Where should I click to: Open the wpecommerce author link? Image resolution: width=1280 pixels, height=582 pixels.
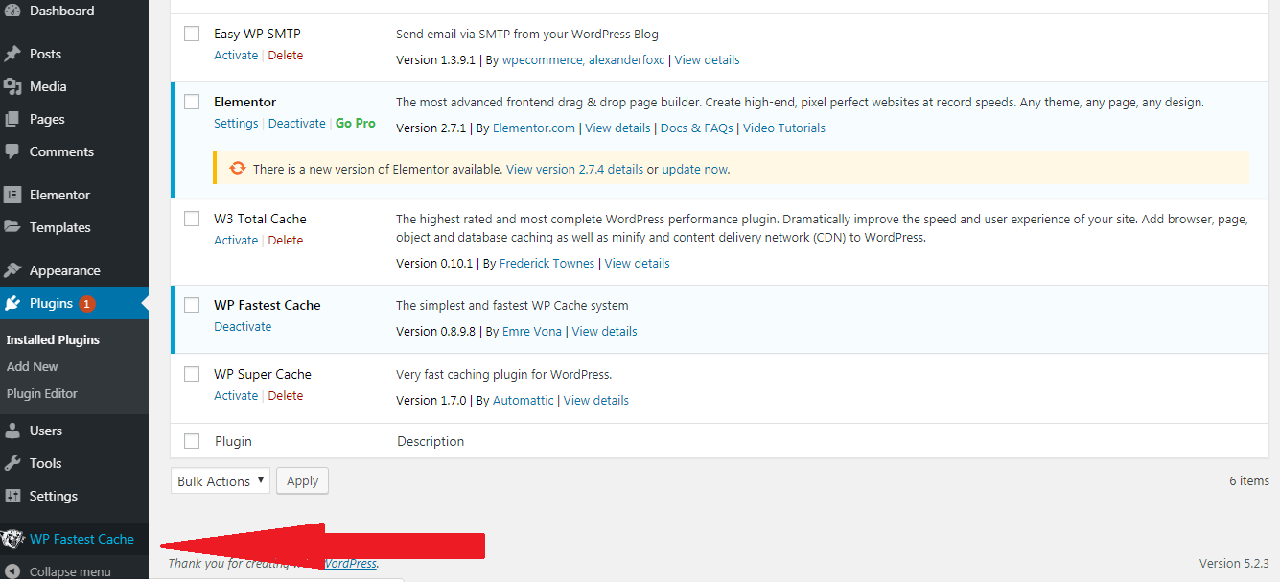542,59
